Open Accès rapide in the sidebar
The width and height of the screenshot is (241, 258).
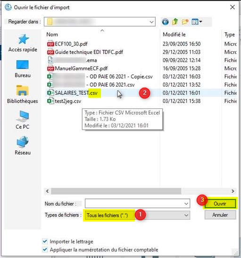pos(23,43)
